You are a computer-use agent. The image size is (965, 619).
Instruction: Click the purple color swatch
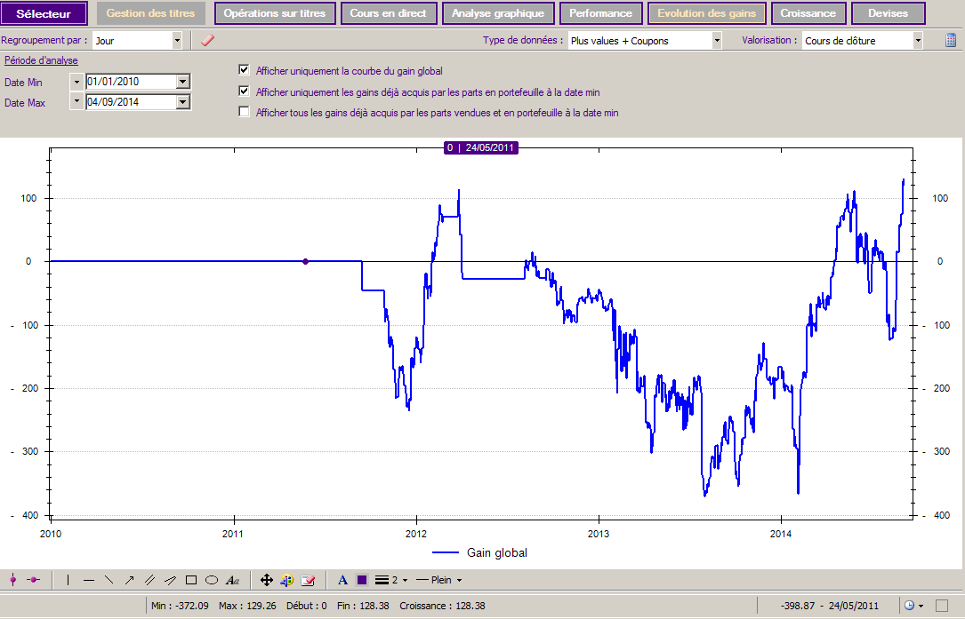(x=362, y=580)
